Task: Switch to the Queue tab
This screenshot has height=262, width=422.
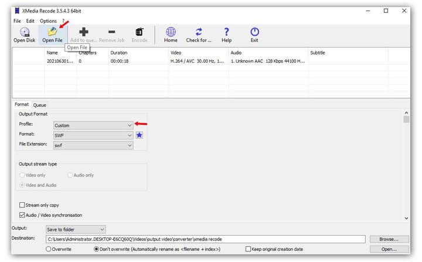Action: tap(40, 105)
